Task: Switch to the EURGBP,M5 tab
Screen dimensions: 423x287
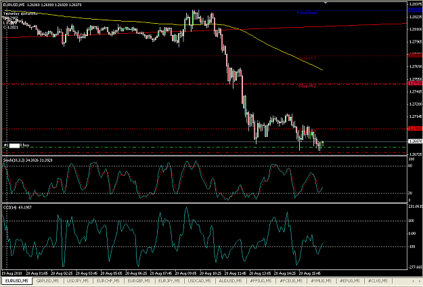Action: click(139, 281)
